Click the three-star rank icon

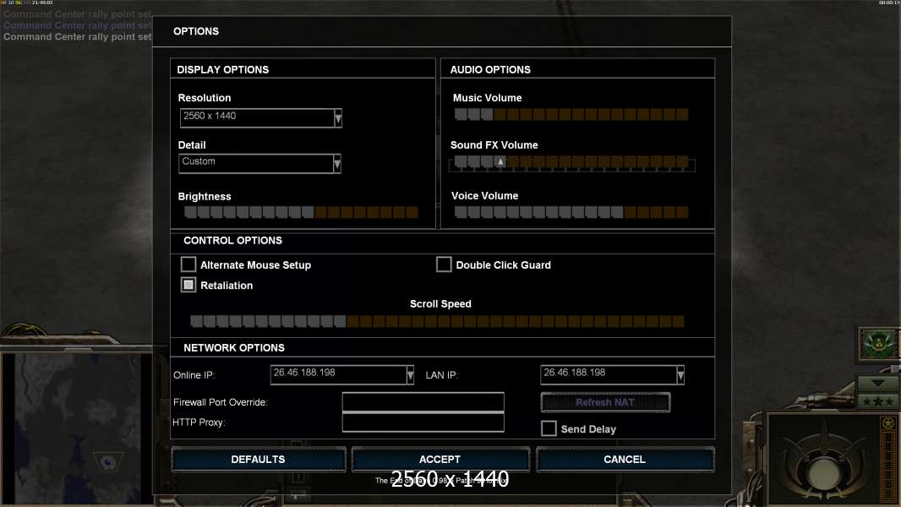tap(877, 401)
